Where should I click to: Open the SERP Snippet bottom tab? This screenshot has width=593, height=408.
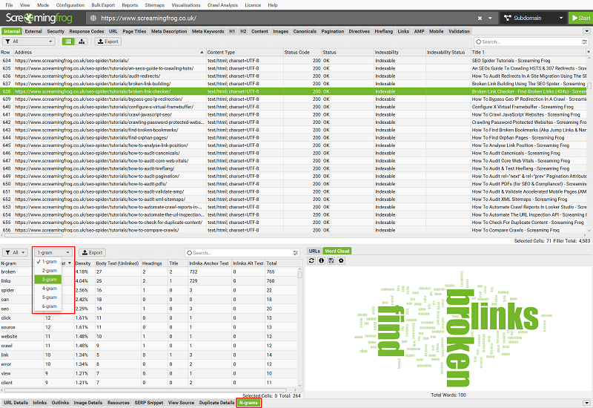coord(149,403)
